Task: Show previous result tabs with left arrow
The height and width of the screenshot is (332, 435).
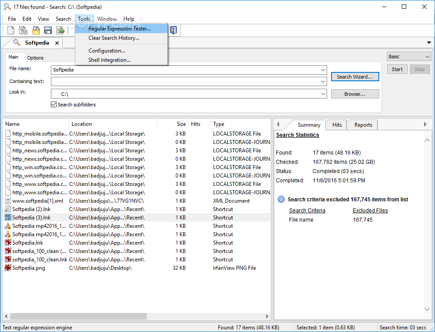Action: 278,124
